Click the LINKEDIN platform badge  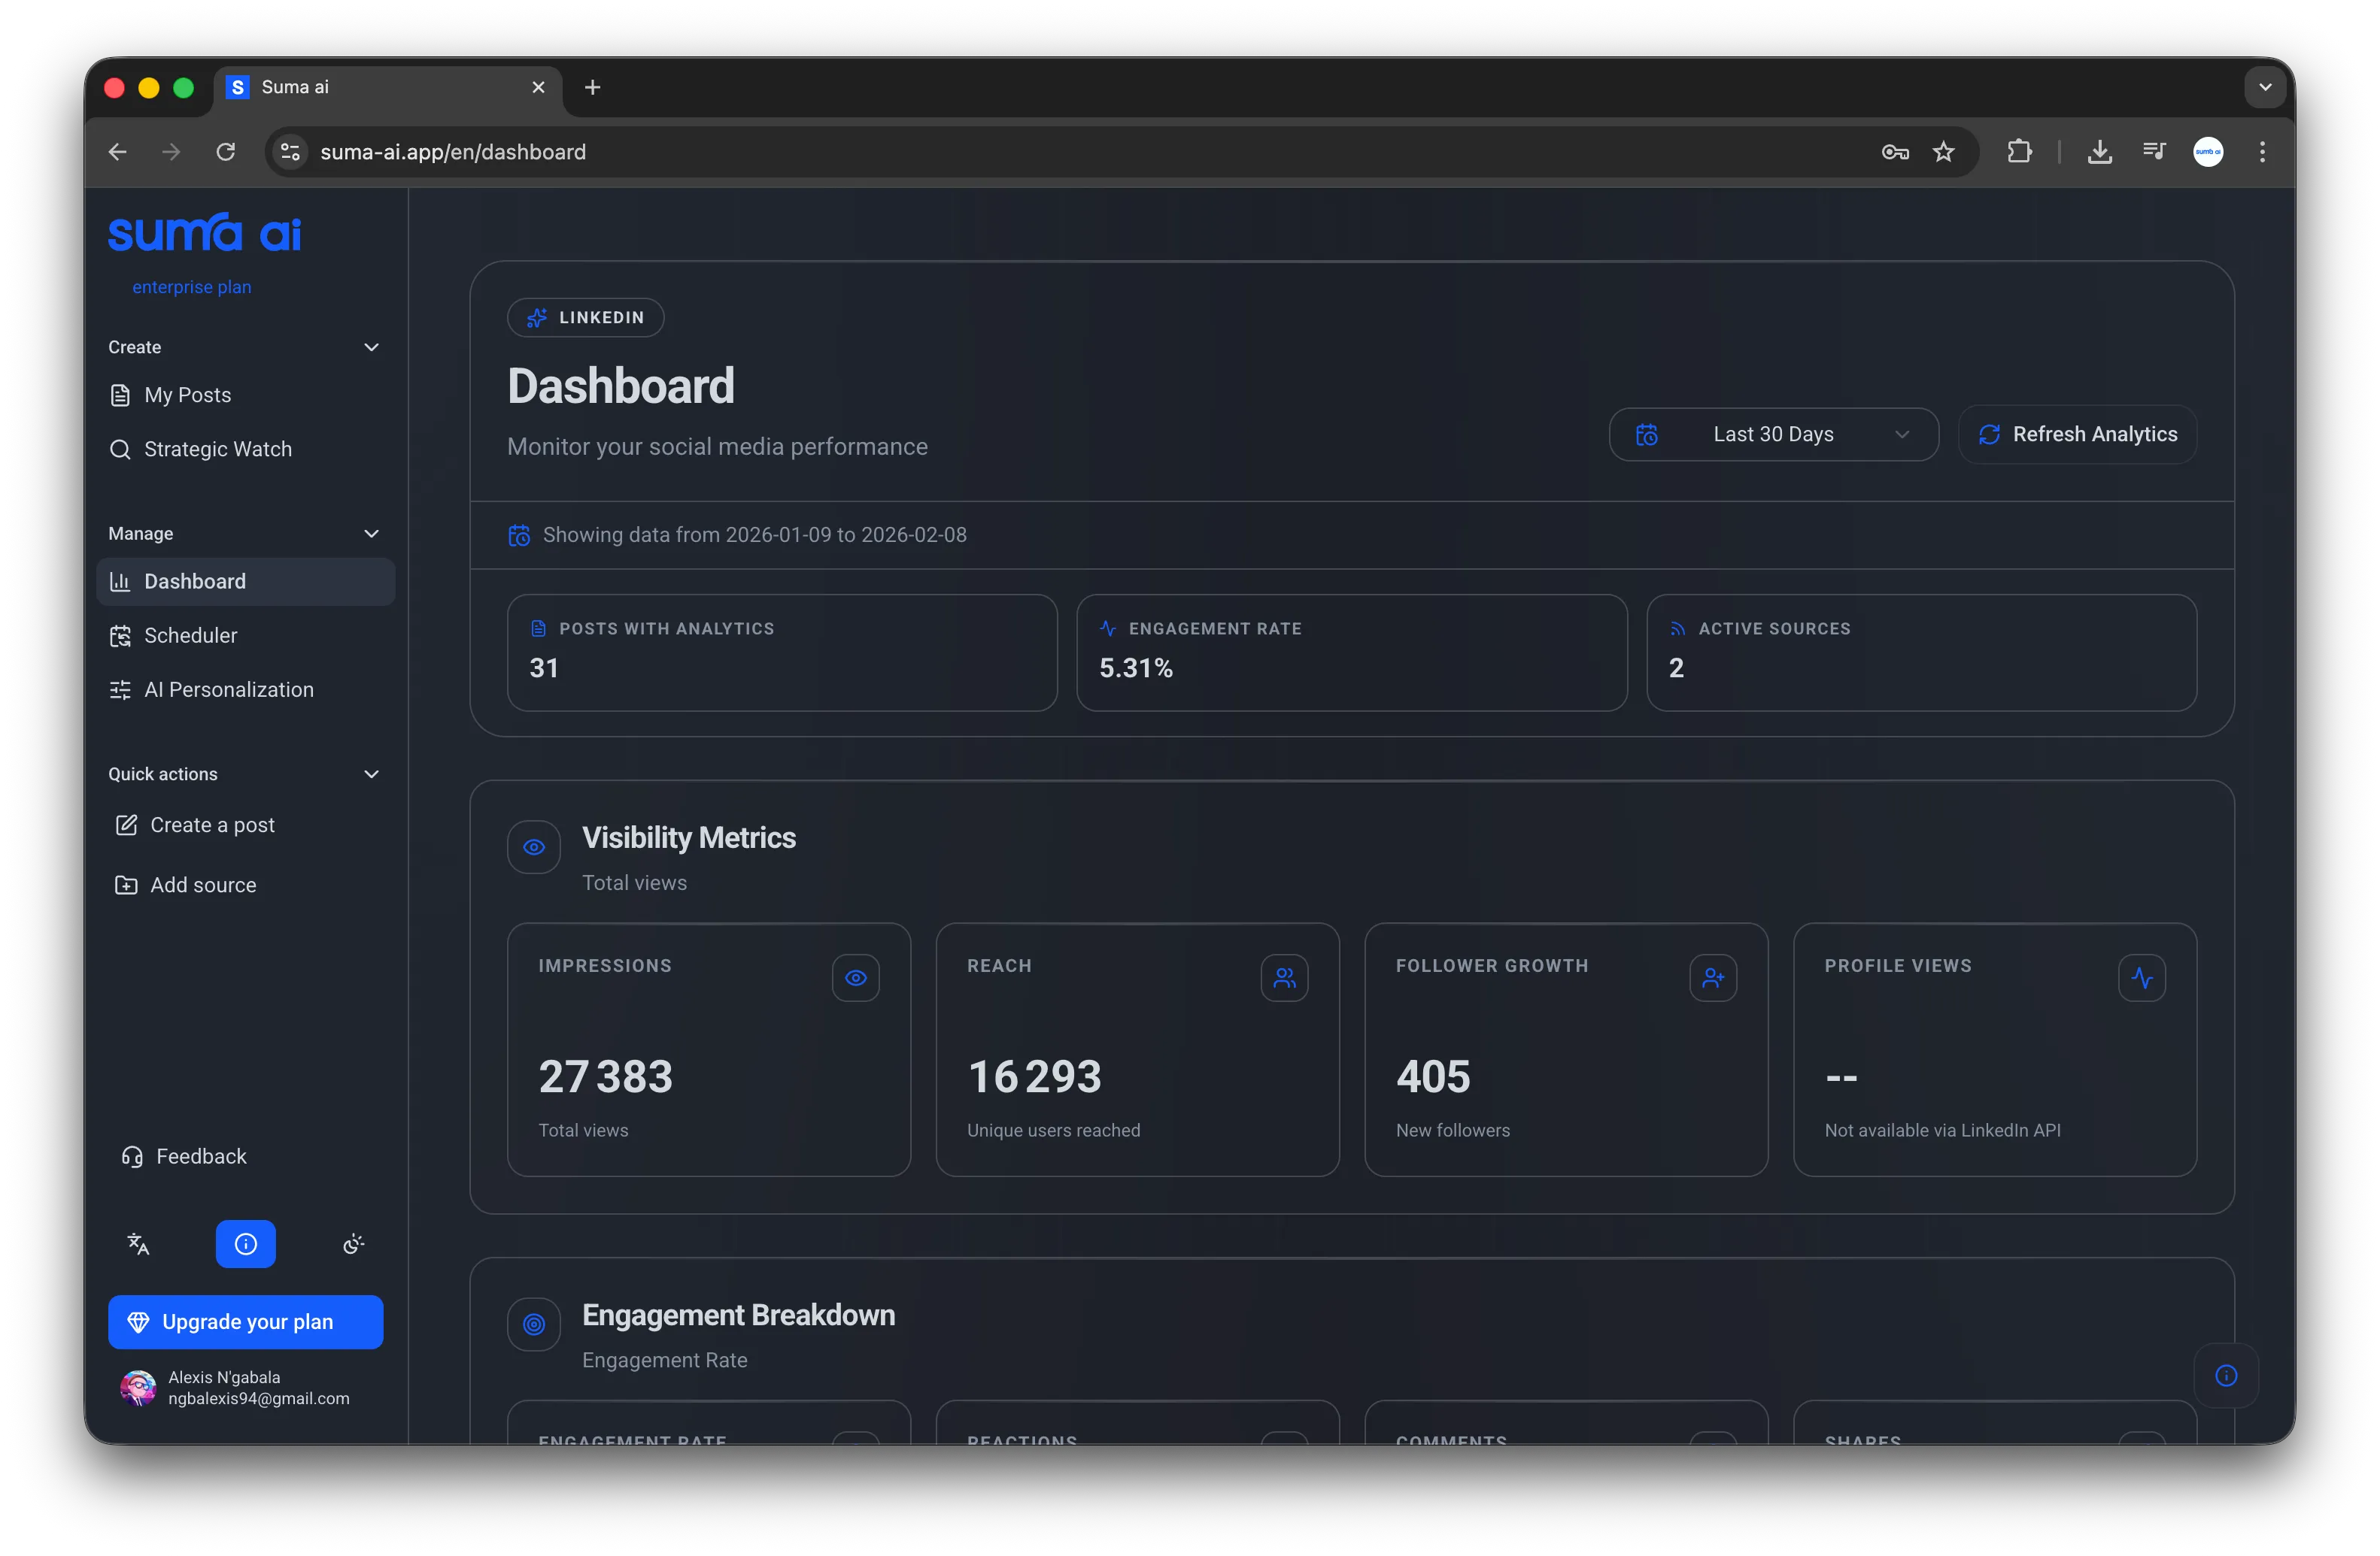point(586,318)
